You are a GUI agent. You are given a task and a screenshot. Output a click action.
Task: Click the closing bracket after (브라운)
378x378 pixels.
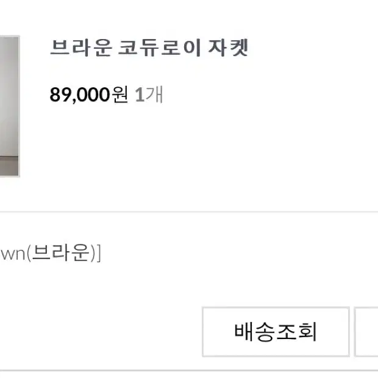pyautogui.click(x=99, y=253)
